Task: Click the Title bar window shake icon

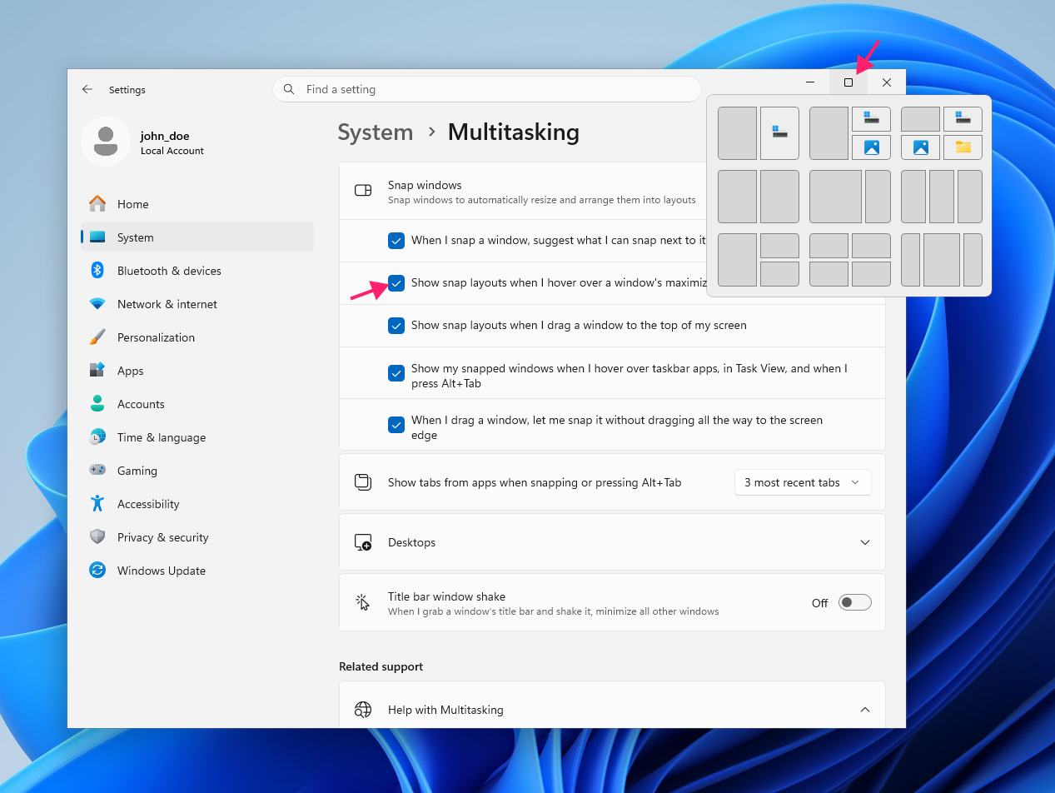Action: point(363,602)
